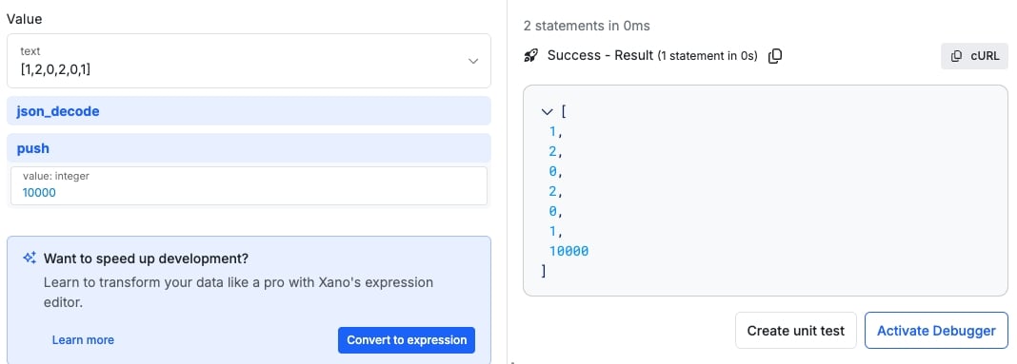Open the text value type dropdown chevron

[x=473, y=61]
